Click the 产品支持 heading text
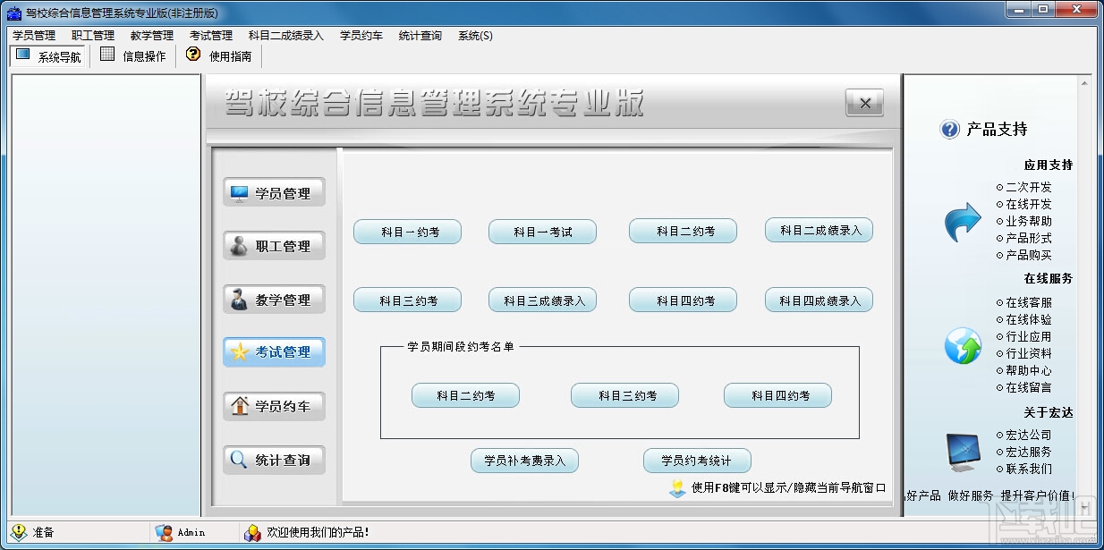Image resolution: width=1104 pixels, height=550 pixels. click(x=997, y=130)
